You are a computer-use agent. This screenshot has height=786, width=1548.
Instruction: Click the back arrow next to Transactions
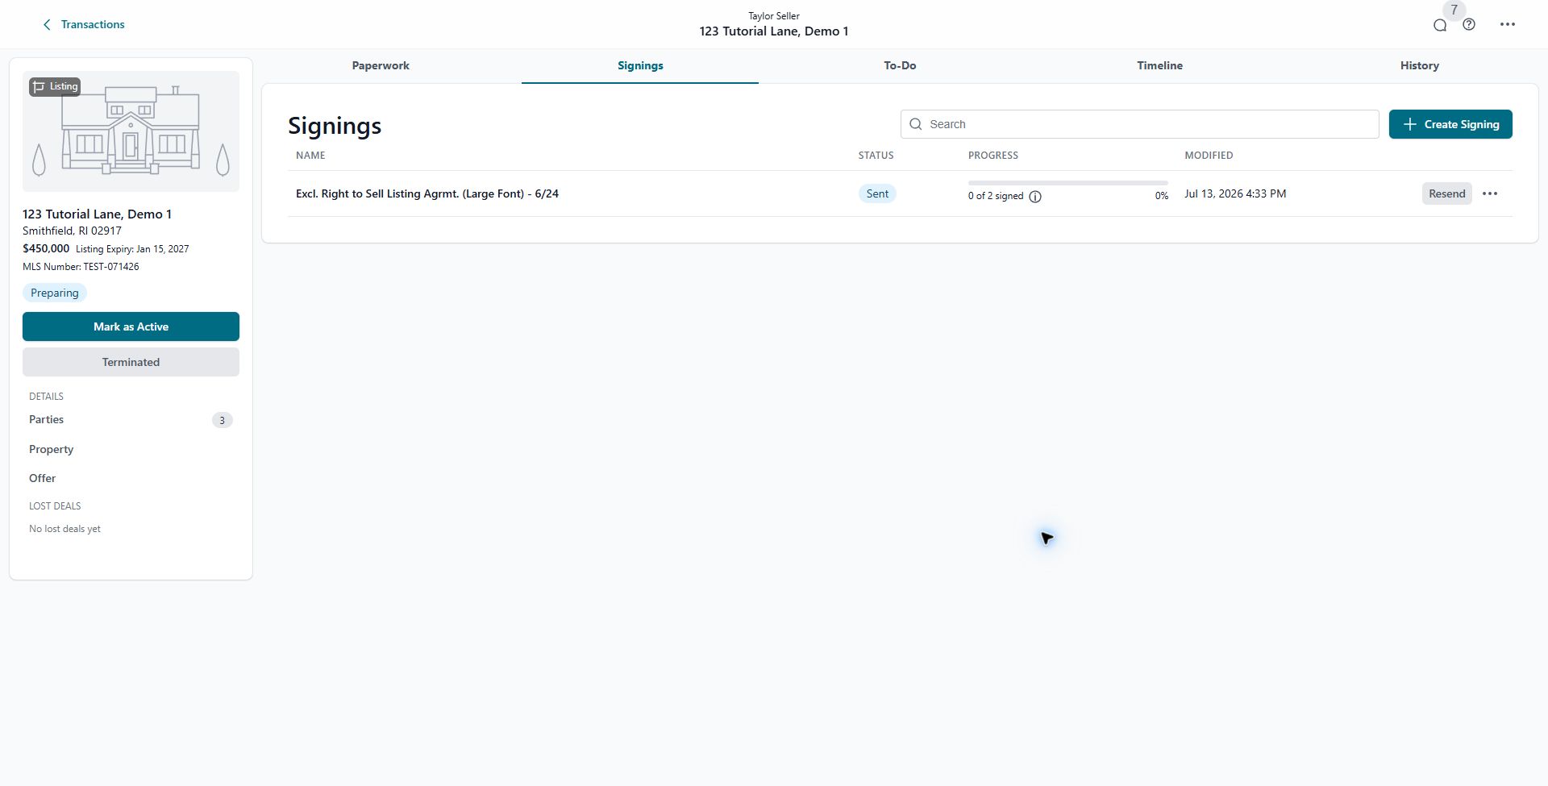47,25
